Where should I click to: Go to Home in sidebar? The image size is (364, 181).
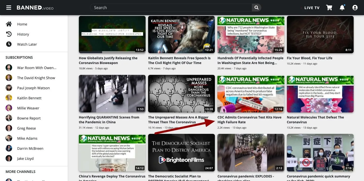[x=22, y=24]
